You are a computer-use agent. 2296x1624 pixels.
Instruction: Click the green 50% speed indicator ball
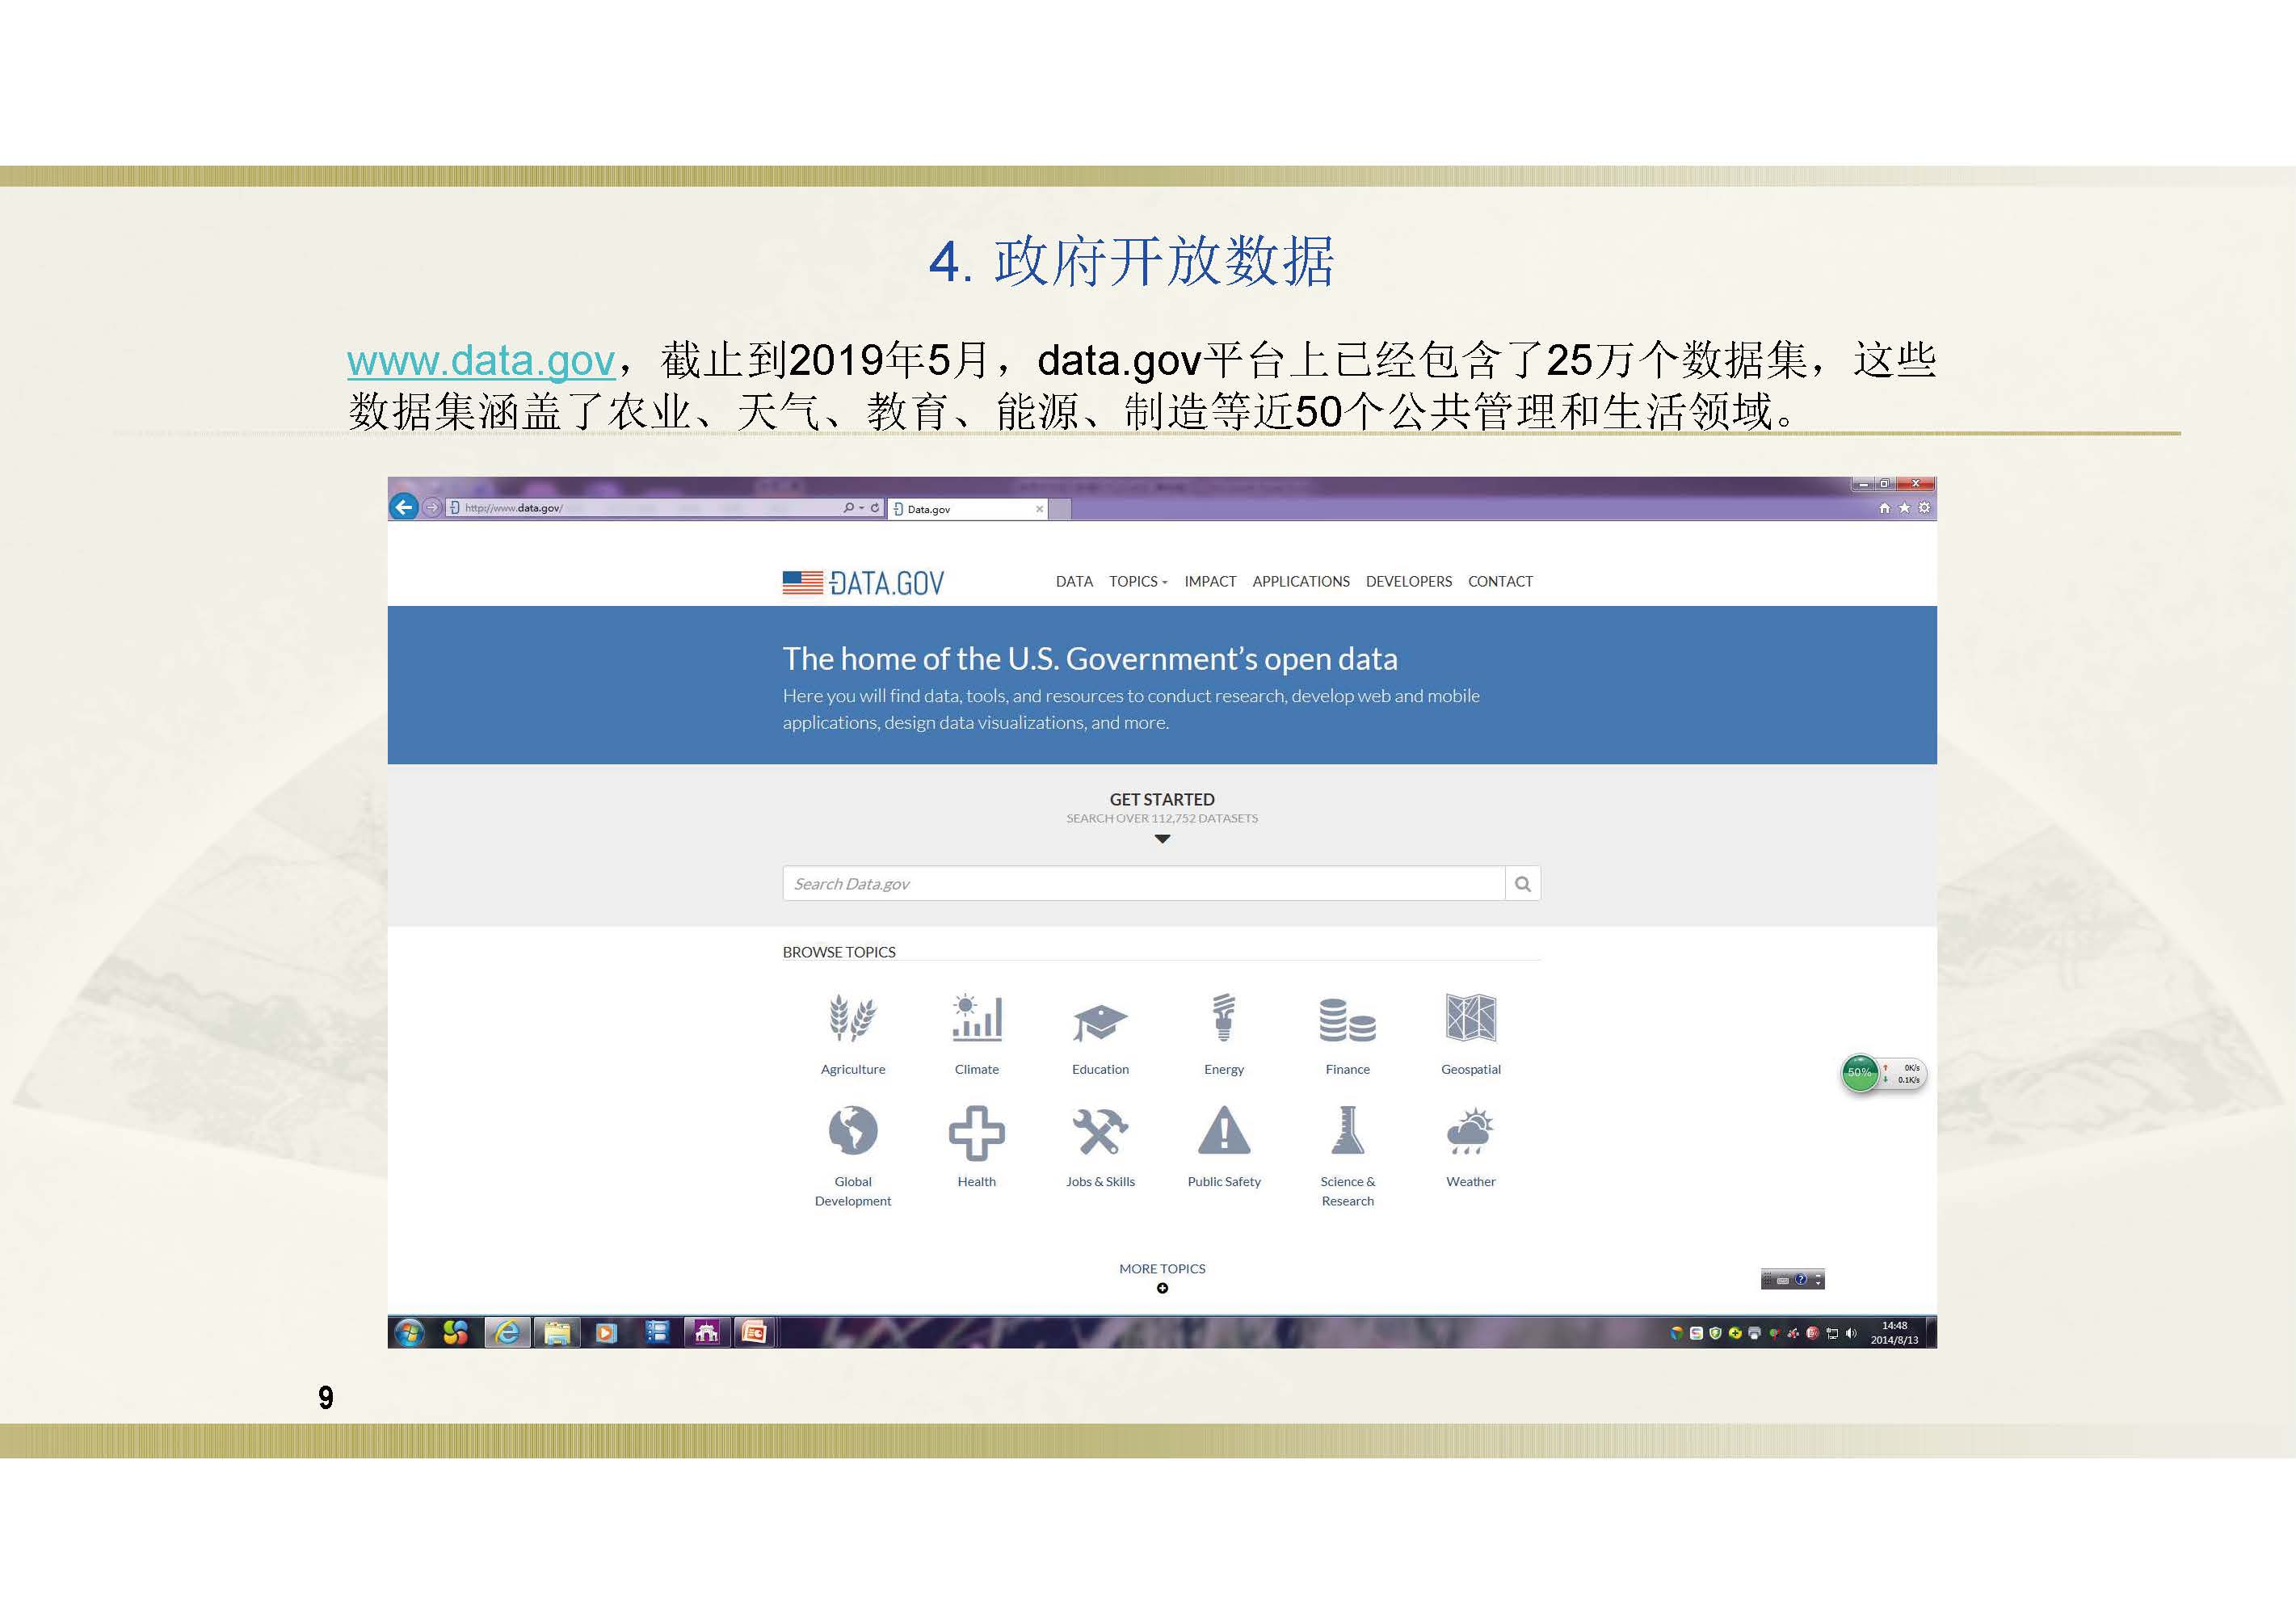(x=1858, y=1073)
